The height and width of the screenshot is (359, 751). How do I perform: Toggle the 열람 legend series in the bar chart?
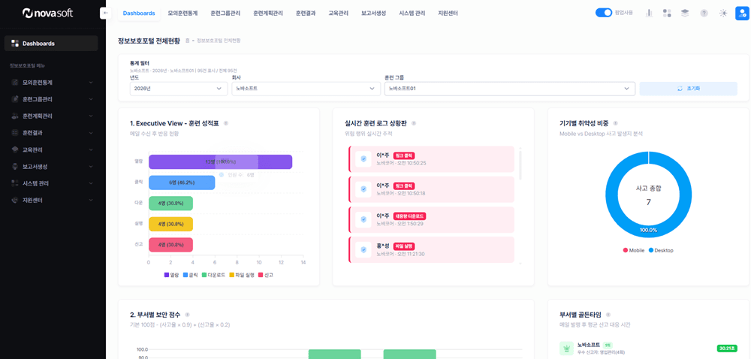coord(170,275)
